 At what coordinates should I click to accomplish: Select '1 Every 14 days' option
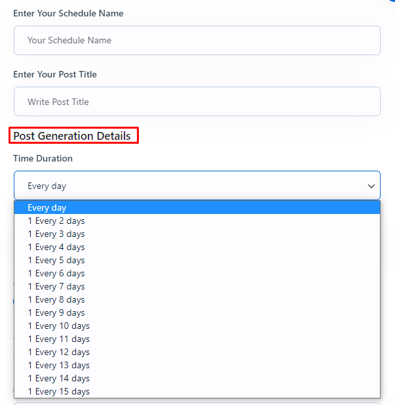(197, 378)
